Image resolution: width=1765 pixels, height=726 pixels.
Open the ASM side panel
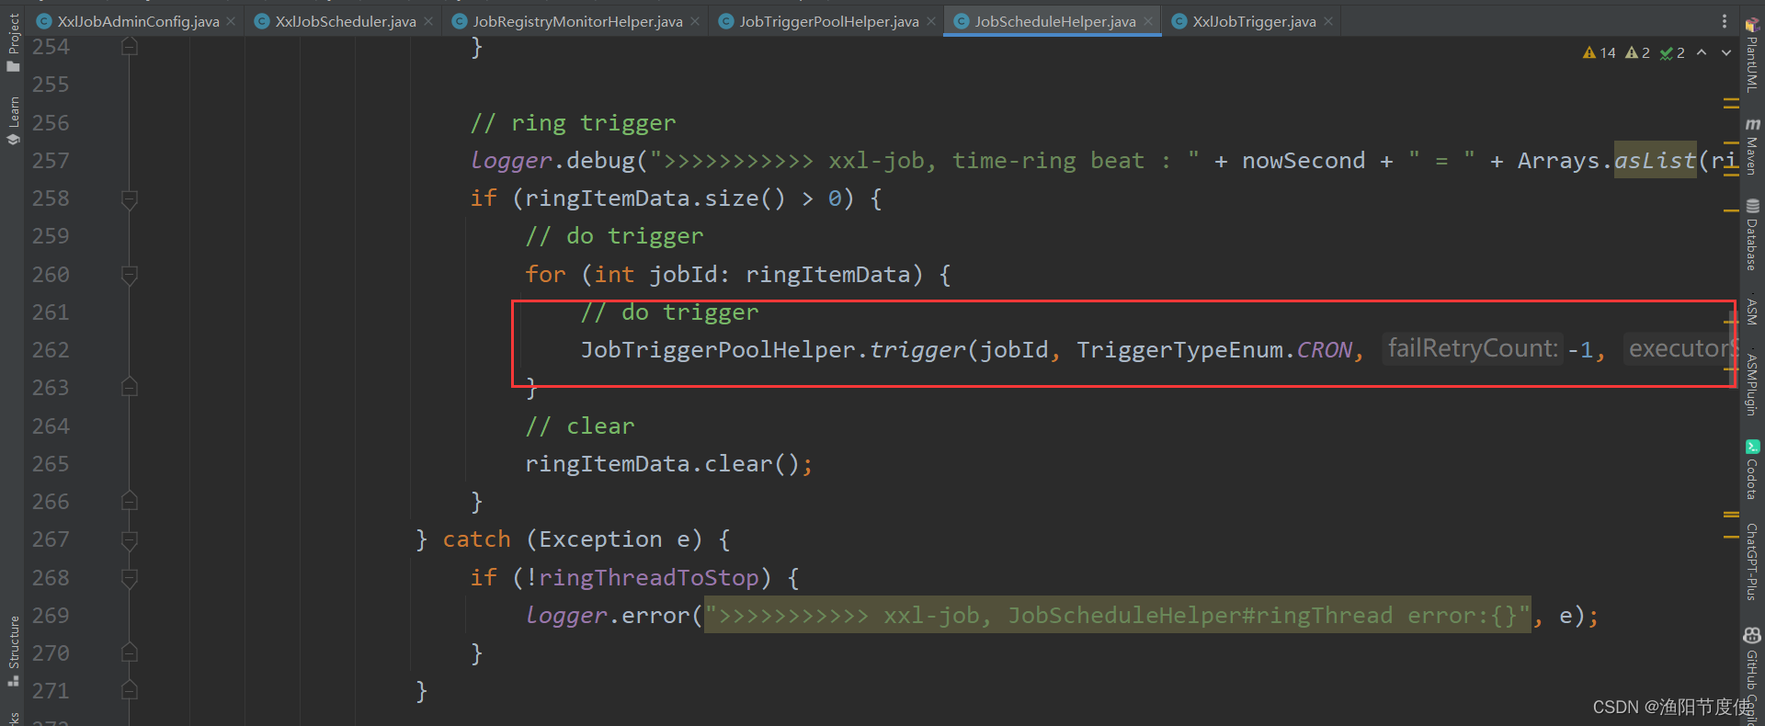click(1752, 311)
